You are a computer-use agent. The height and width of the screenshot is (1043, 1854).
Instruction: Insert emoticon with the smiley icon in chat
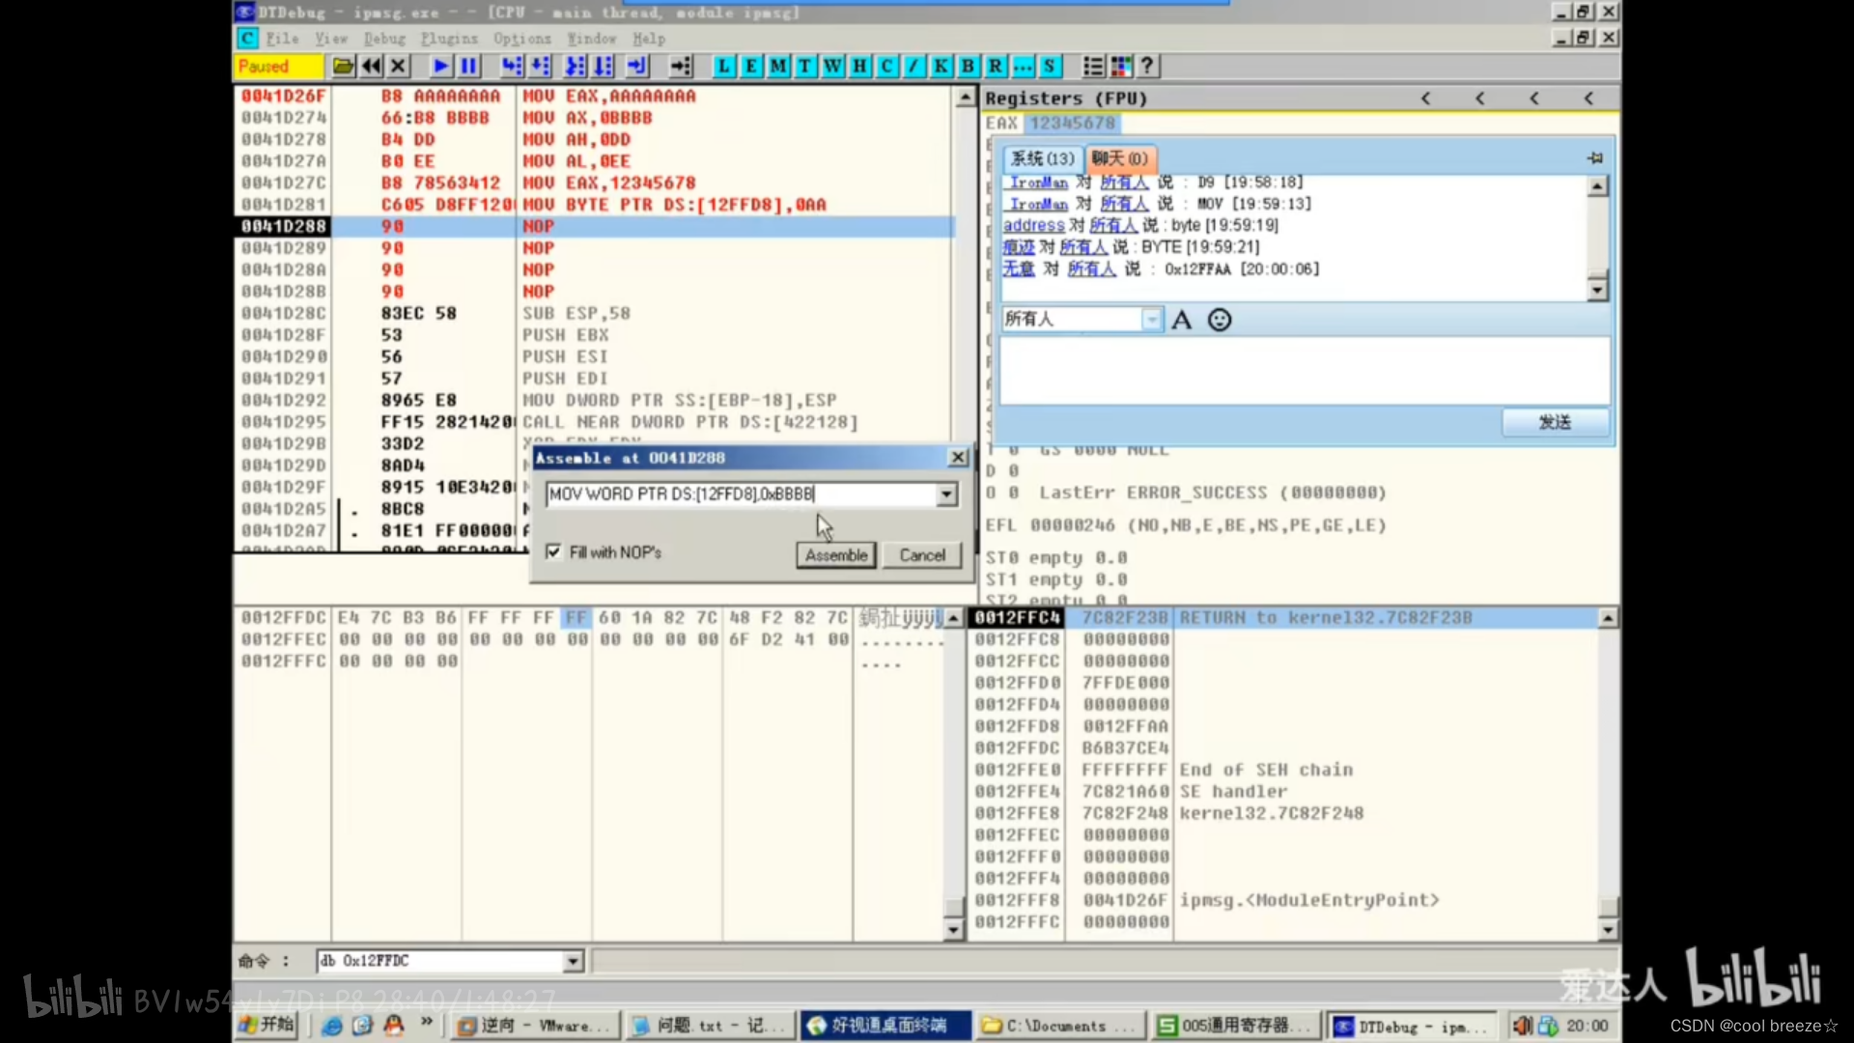[1220, 320]
